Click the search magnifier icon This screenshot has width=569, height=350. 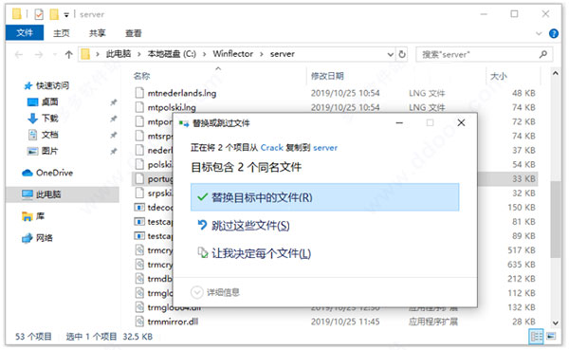(x=543, y=54)
